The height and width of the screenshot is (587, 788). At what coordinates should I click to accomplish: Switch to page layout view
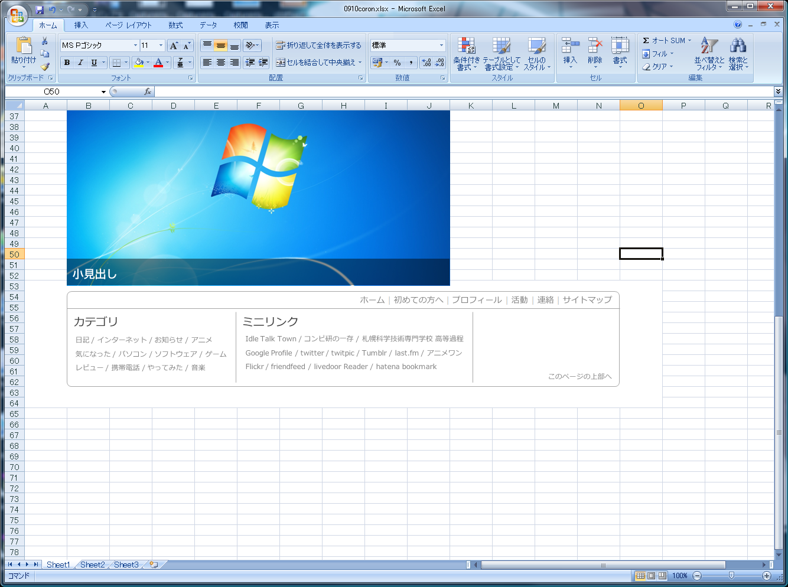(x=652, y=575)
